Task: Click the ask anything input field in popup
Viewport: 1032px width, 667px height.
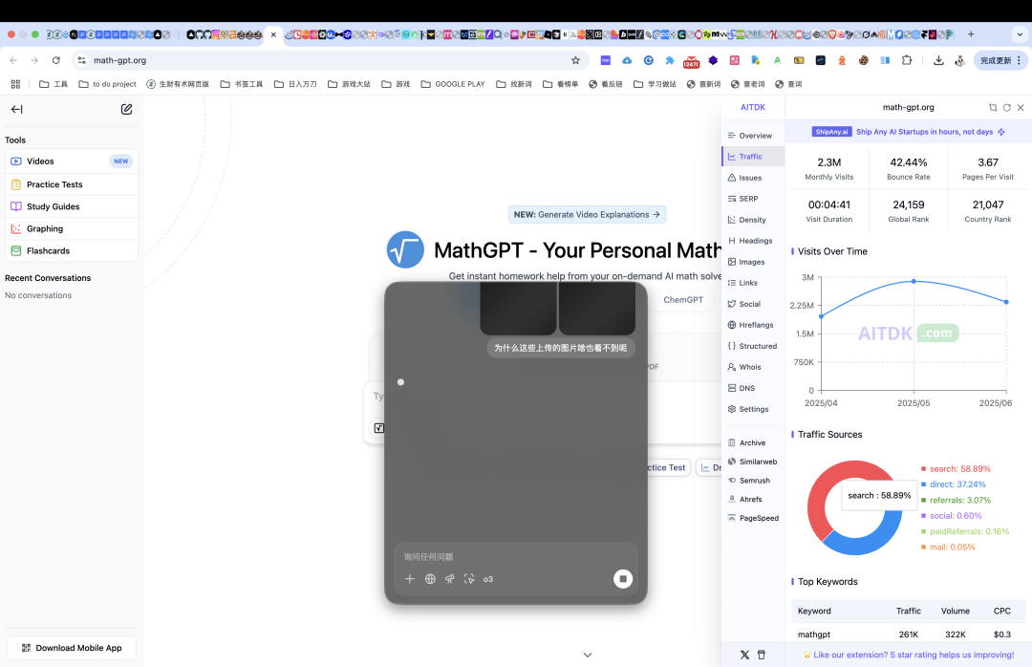Action: pyautogui.click(x=515, y=557)
